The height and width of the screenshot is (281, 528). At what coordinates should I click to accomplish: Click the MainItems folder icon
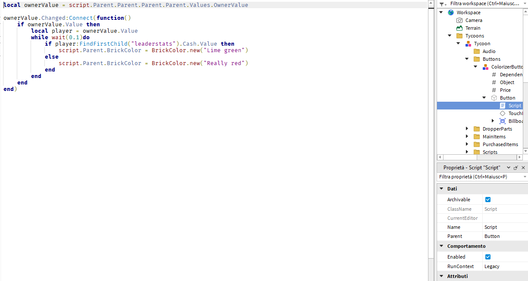477,137
